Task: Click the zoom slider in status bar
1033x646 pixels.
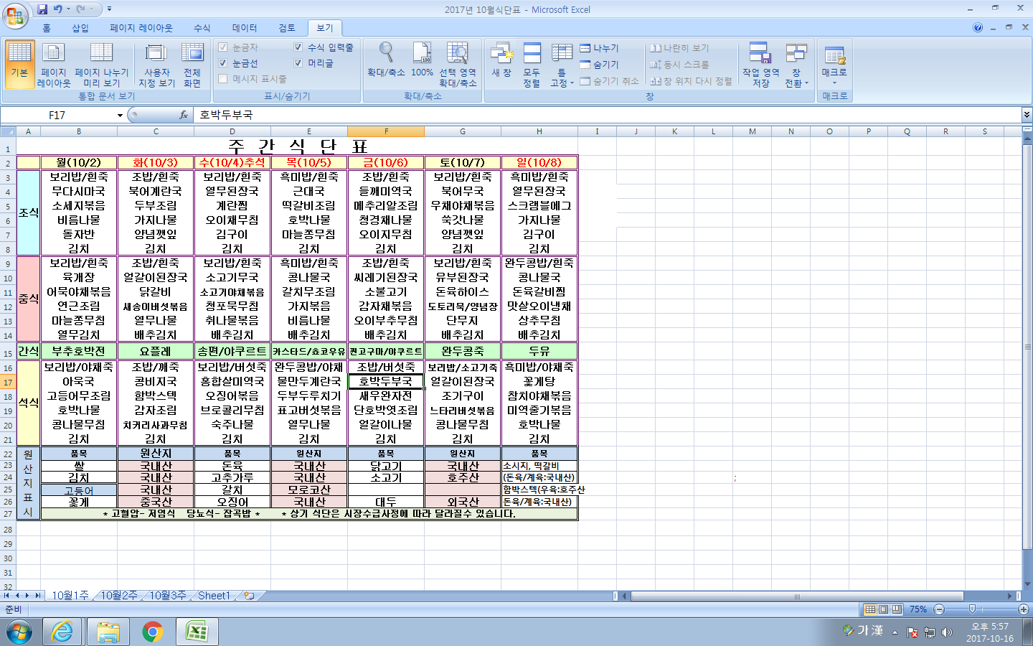Action: [972, 609]
